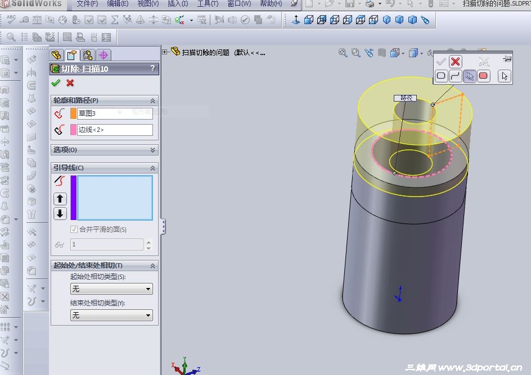Screen dimensions: 531x375
Task: Collapse the 起始处/结束处相切(T) section
Action: point(152,266)
